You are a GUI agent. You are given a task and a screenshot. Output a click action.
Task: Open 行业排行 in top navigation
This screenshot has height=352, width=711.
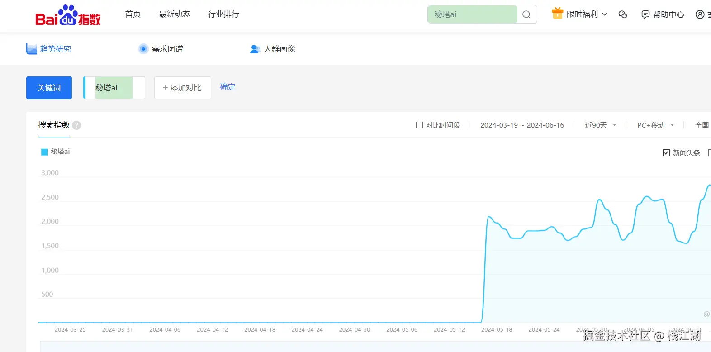coord(223,14)
